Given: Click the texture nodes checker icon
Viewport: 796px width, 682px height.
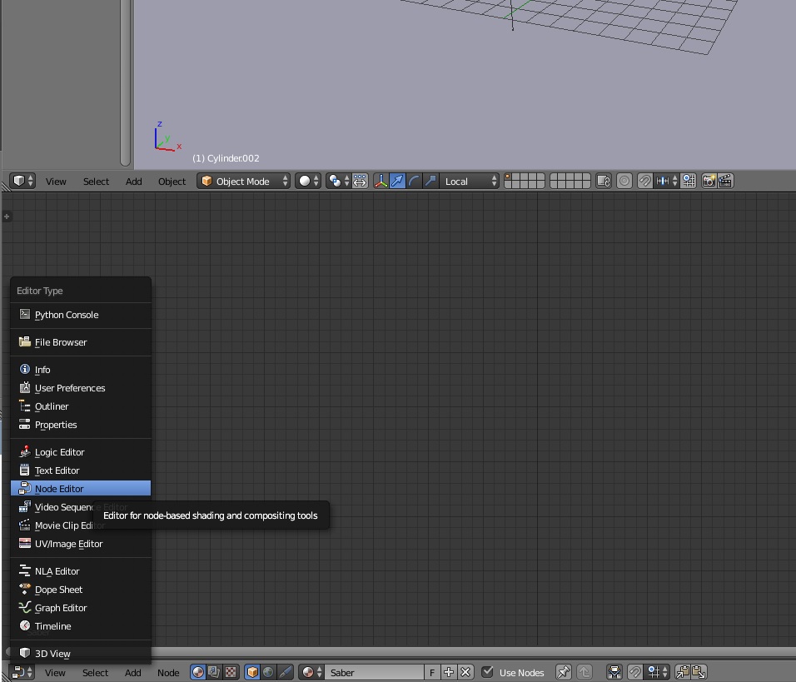Looking at the screenshot, I should click(231, 672).
